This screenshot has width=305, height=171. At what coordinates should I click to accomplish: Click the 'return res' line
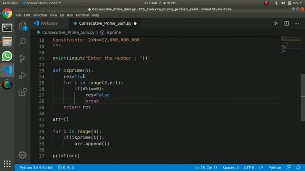(x=77, y=107)
